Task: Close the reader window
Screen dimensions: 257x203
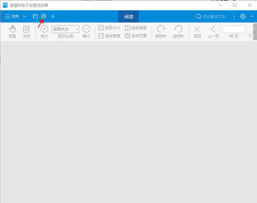Action: click(x=250, y=5)
